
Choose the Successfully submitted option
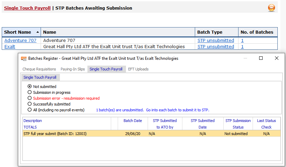[30, 104]
